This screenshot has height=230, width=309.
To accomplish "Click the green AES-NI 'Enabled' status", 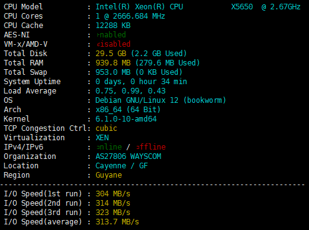I will point(111,35).
